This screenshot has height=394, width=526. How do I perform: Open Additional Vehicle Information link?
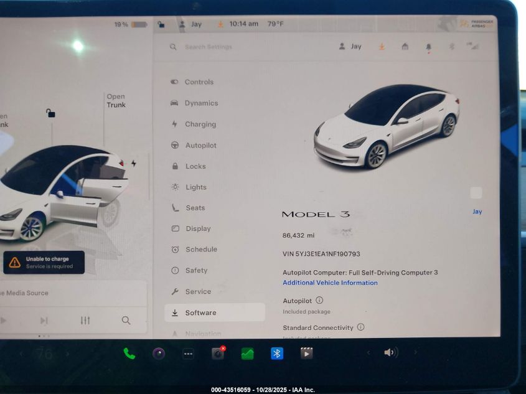(x=330, y=283)
